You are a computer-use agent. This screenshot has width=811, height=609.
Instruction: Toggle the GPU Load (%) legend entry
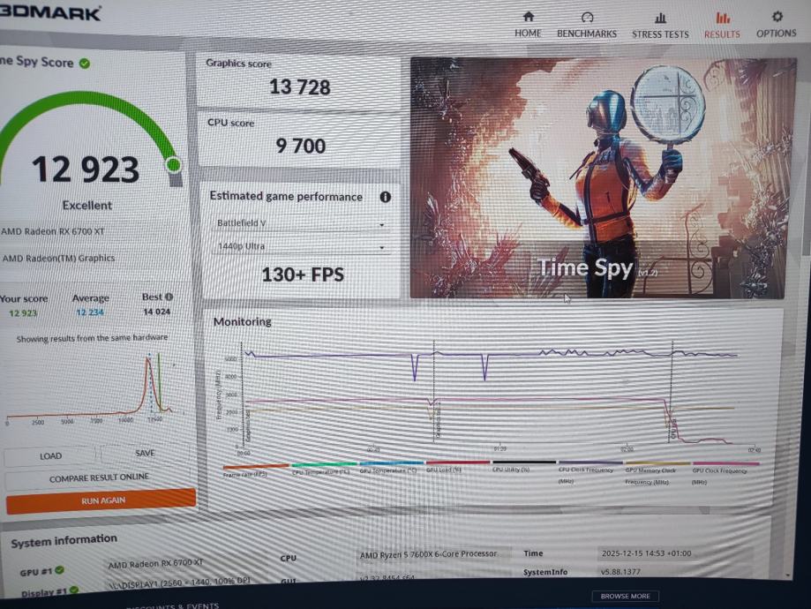[443, 470]
